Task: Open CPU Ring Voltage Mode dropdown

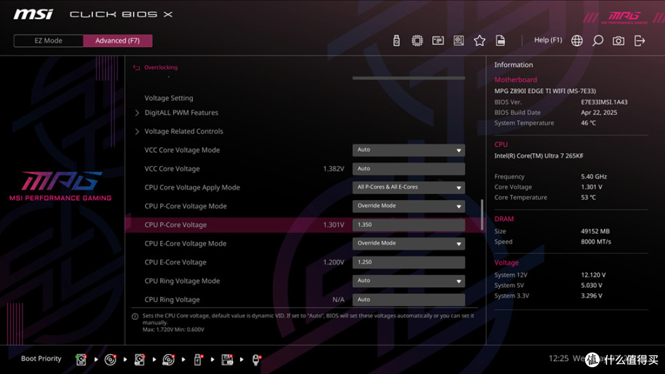Action: coord(408,280)
